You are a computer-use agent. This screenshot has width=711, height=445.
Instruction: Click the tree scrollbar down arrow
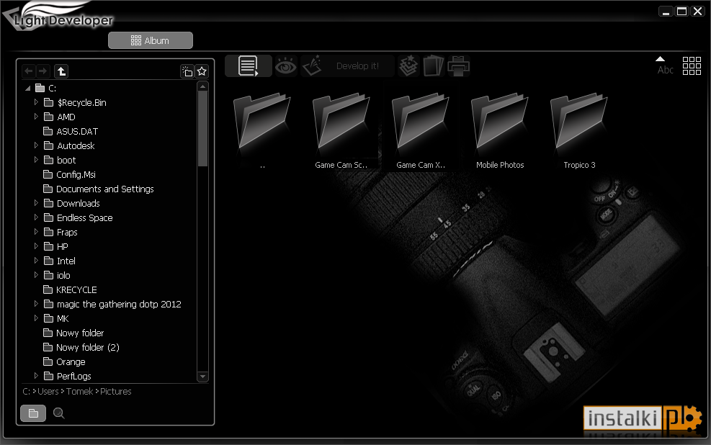pos(202,376)
